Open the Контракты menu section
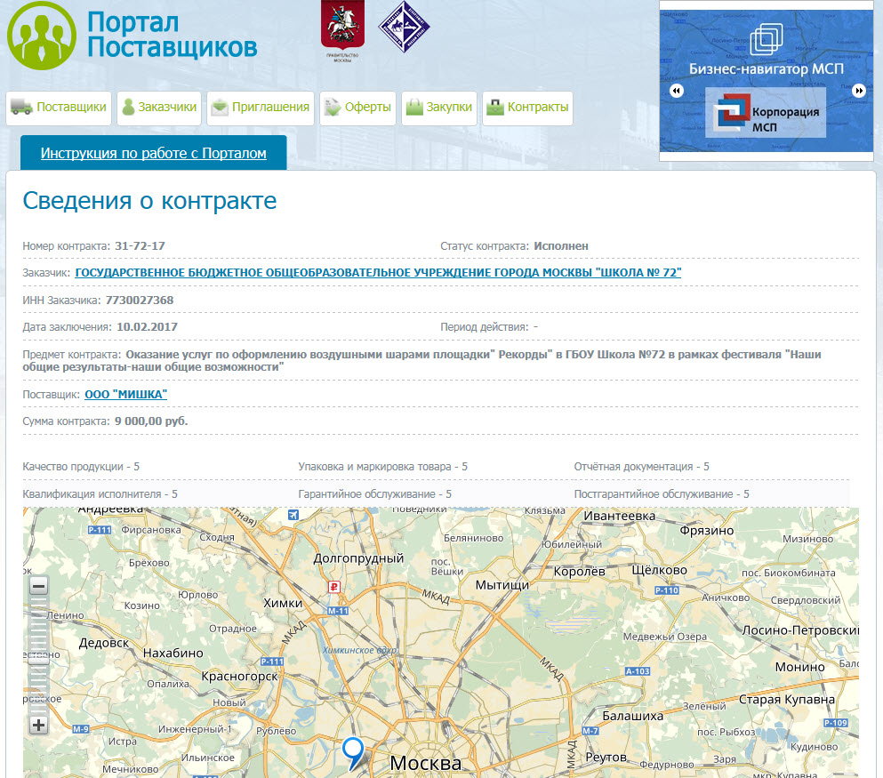Image resolution: width=883 pixels, height=778 pixels. pos(527,108)
